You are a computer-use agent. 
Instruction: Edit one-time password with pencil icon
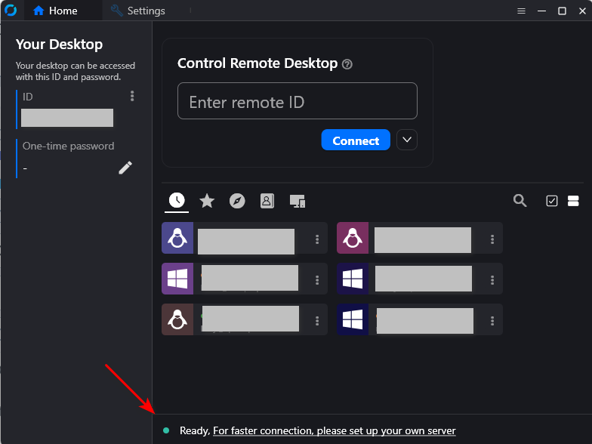[125, 168]
